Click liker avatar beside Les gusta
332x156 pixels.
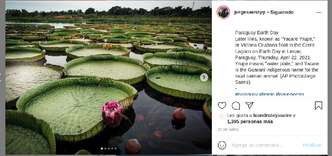coord(222,116)
